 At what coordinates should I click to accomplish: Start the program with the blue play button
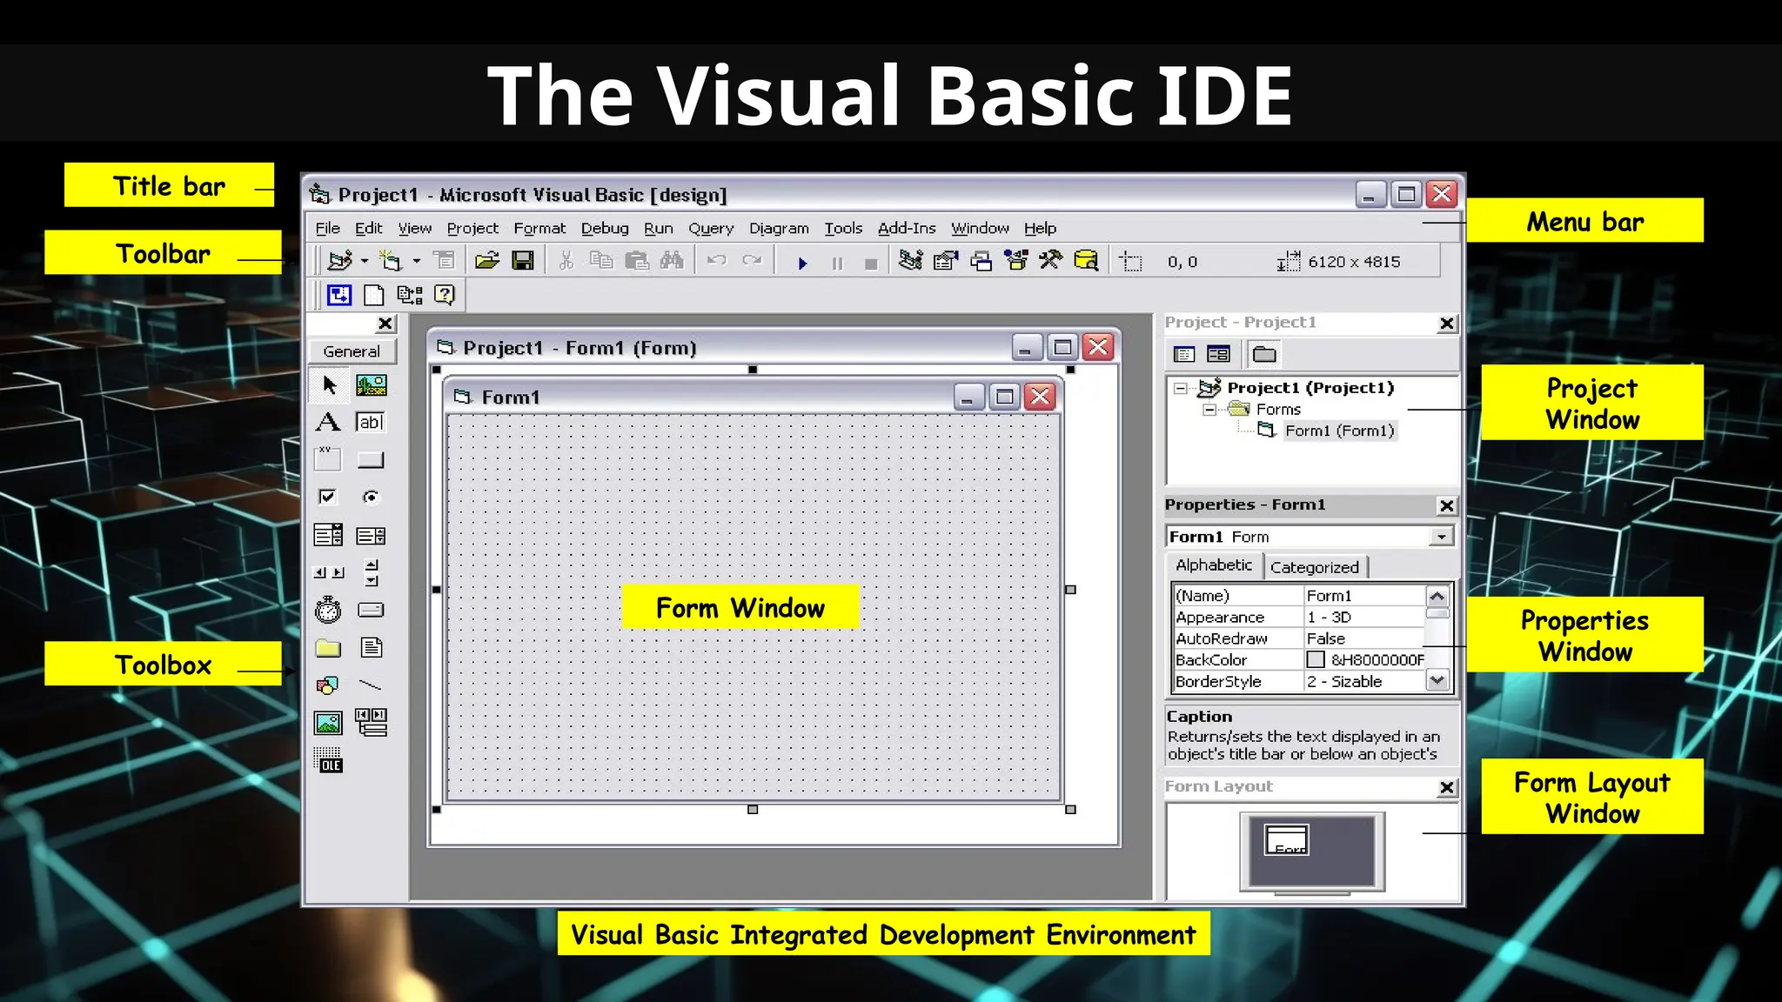click(x=802, y=263)
